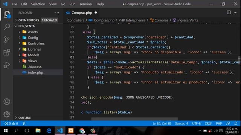The width and height of the screenshot is (241, 135).
Task: Open the Run menu
Action: [x=72, y=4]
